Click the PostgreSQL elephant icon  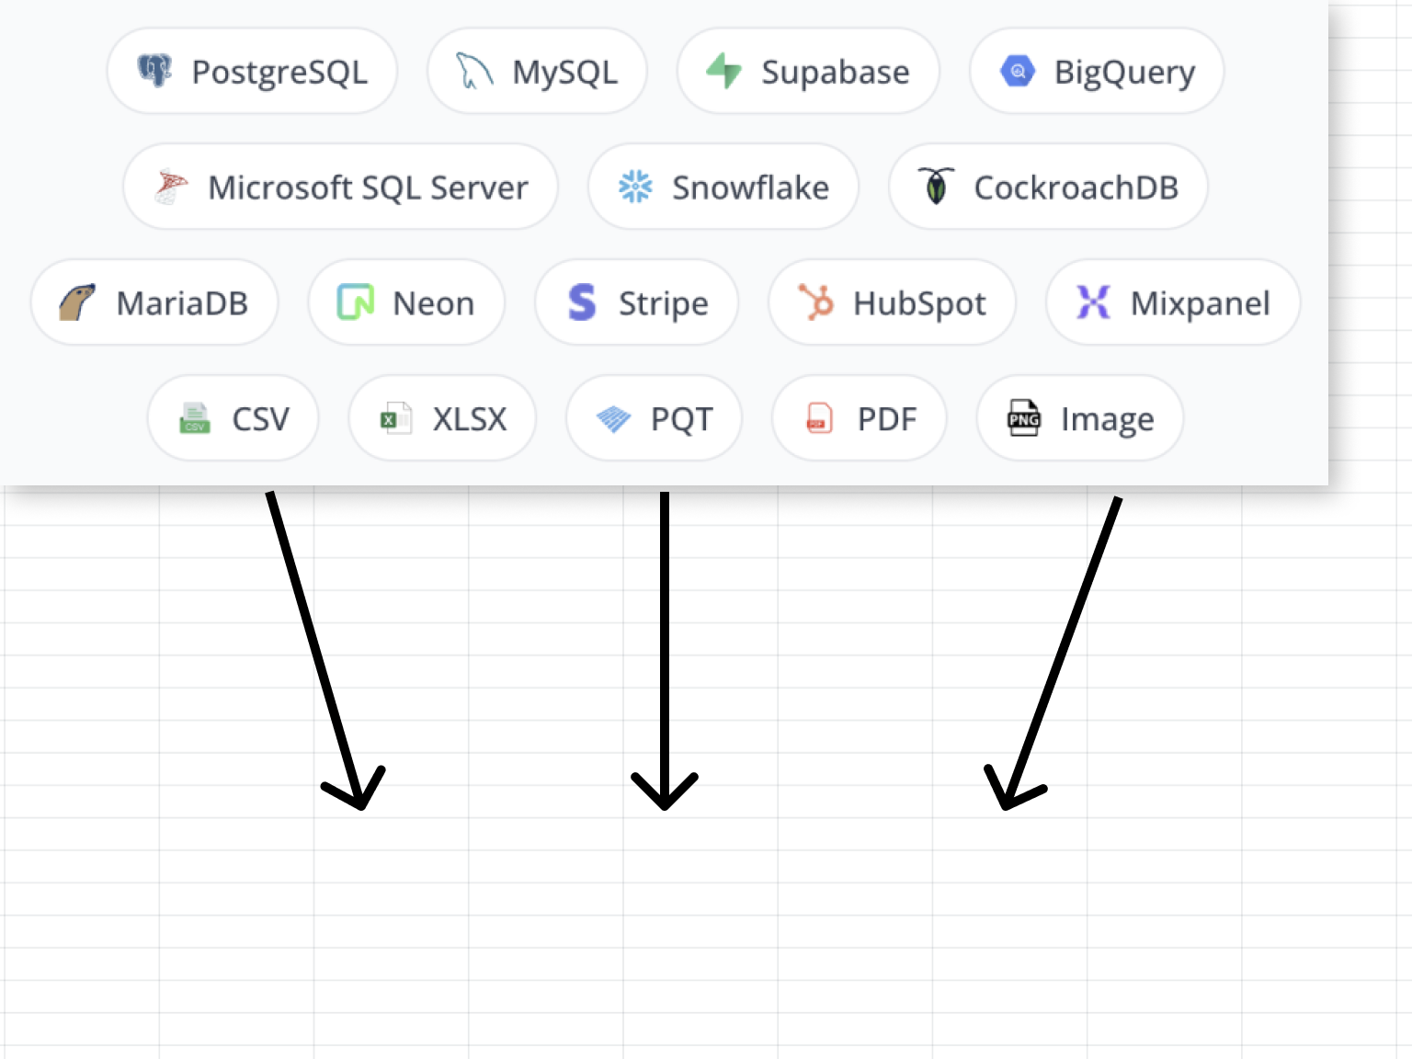[154, 71]
